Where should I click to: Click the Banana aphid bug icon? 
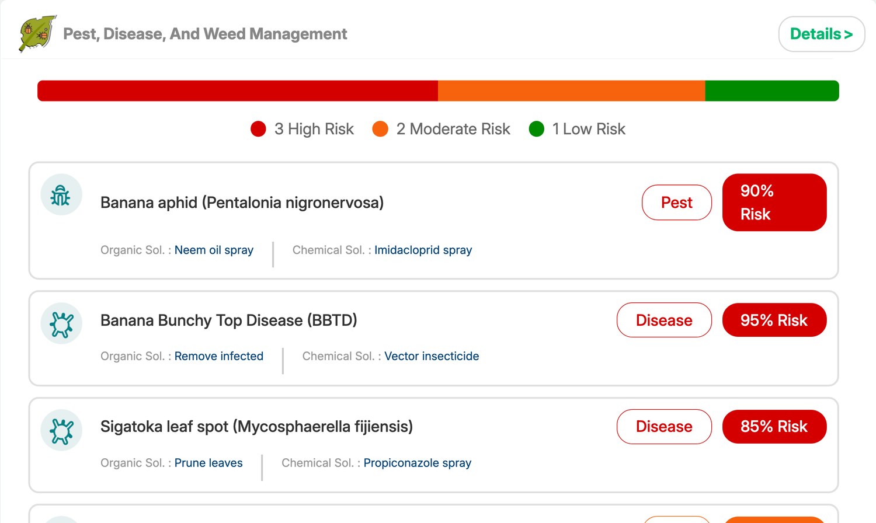[x=61, y=195]
